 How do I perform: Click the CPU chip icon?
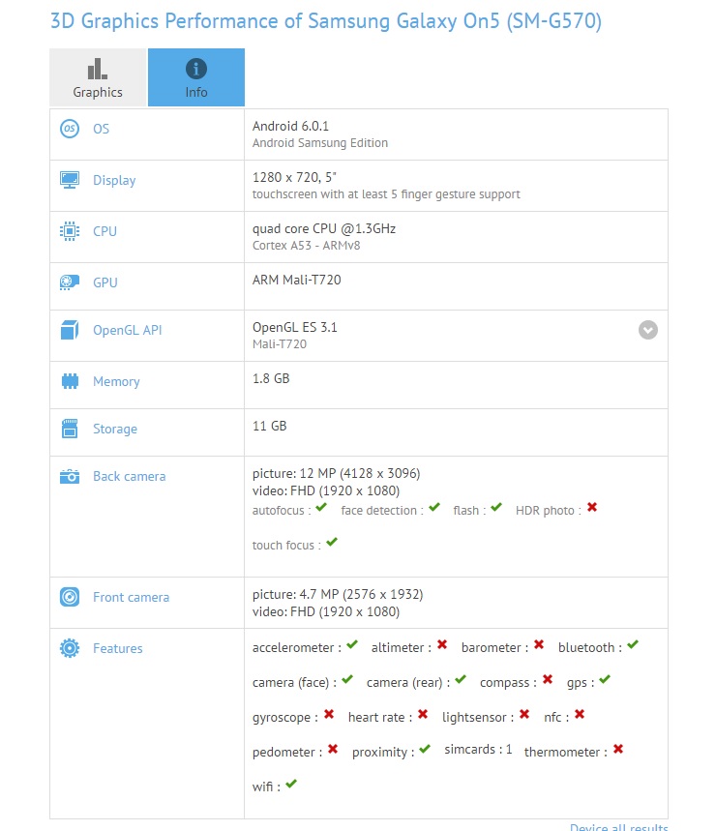click(x=70, y=231)
